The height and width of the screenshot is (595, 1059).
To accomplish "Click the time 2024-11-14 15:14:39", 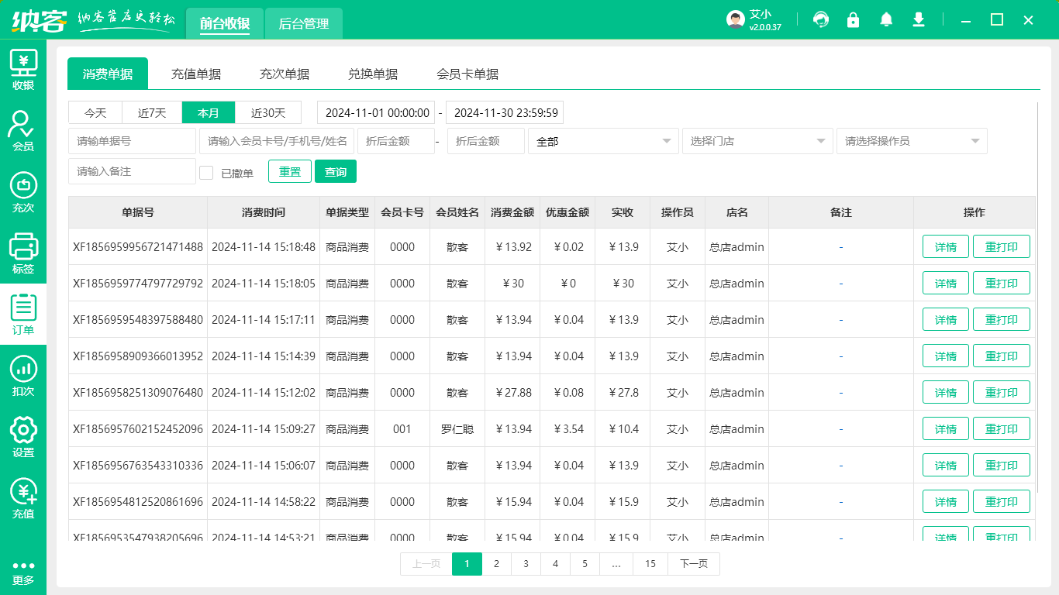I will click(264, 356).
